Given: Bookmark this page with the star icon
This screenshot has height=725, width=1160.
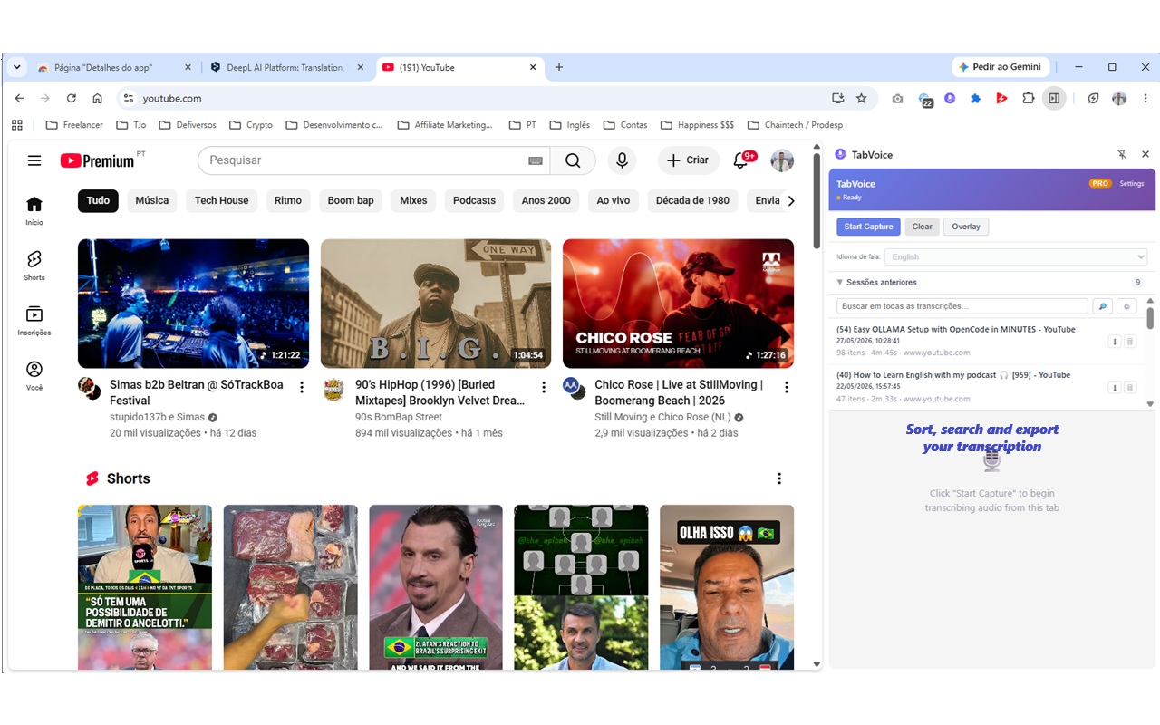Looking at the screenshot, I should (861, 98).
